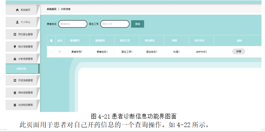Click the clipboard icon beside 病例信息管理
The height and width of the screenshot is (132, 265).
[x=15, y=93]
